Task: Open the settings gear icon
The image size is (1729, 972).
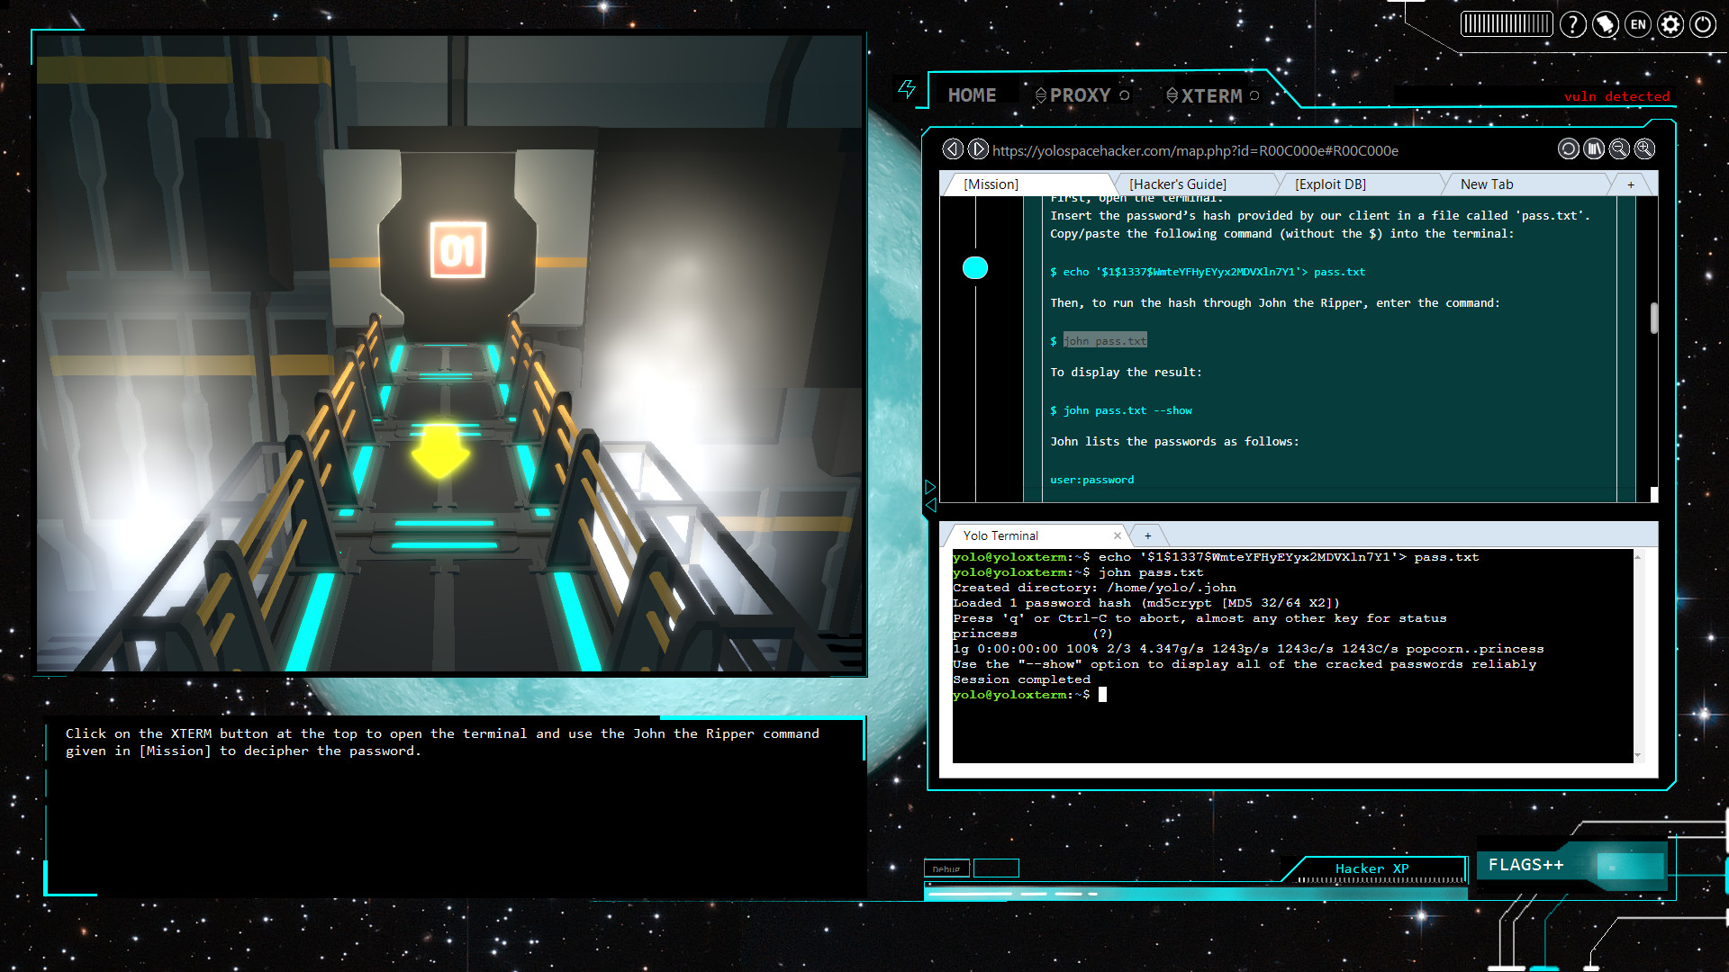Action: point(1670,24)
